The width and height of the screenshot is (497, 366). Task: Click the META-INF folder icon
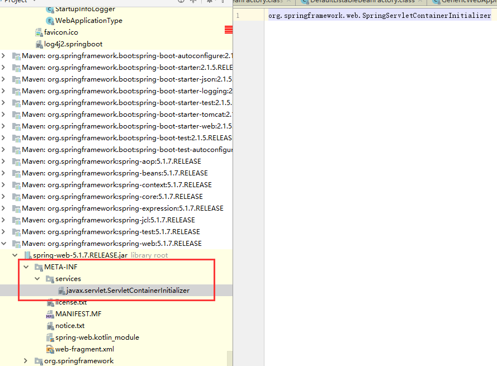tap(39, 268)
